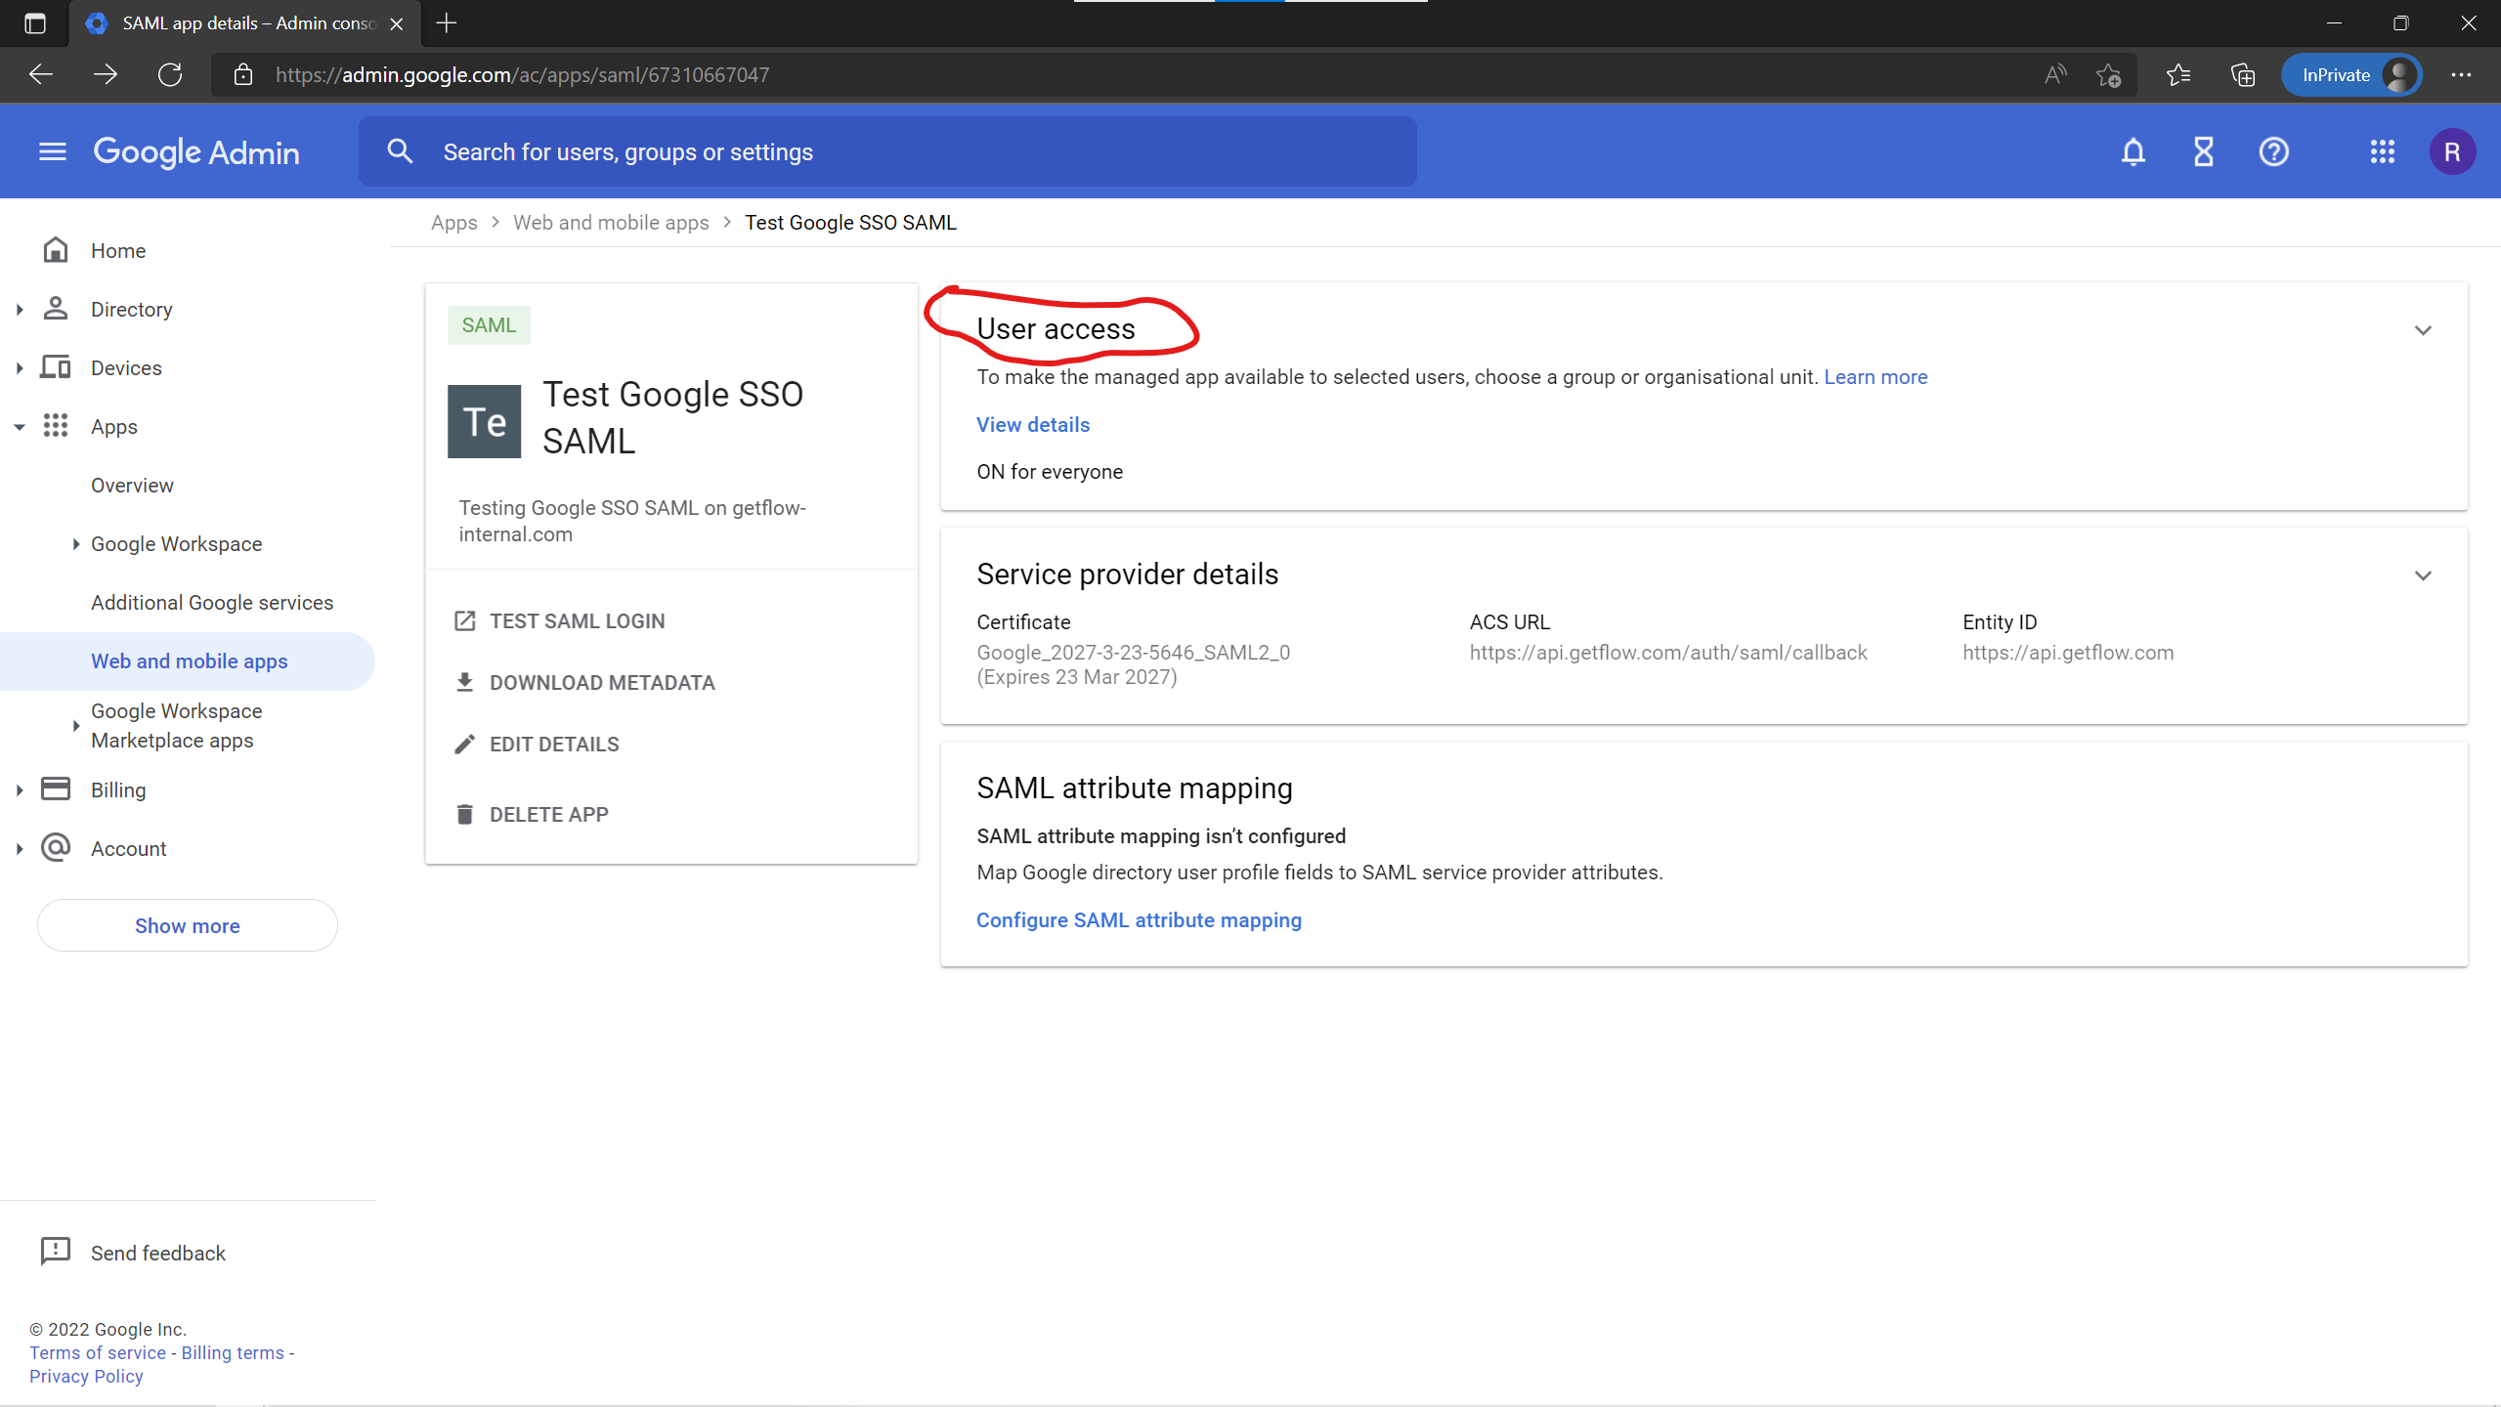This screenshot has height=1407, width=2501.
Task: Open Learn more link
Action: [1876, 377]
